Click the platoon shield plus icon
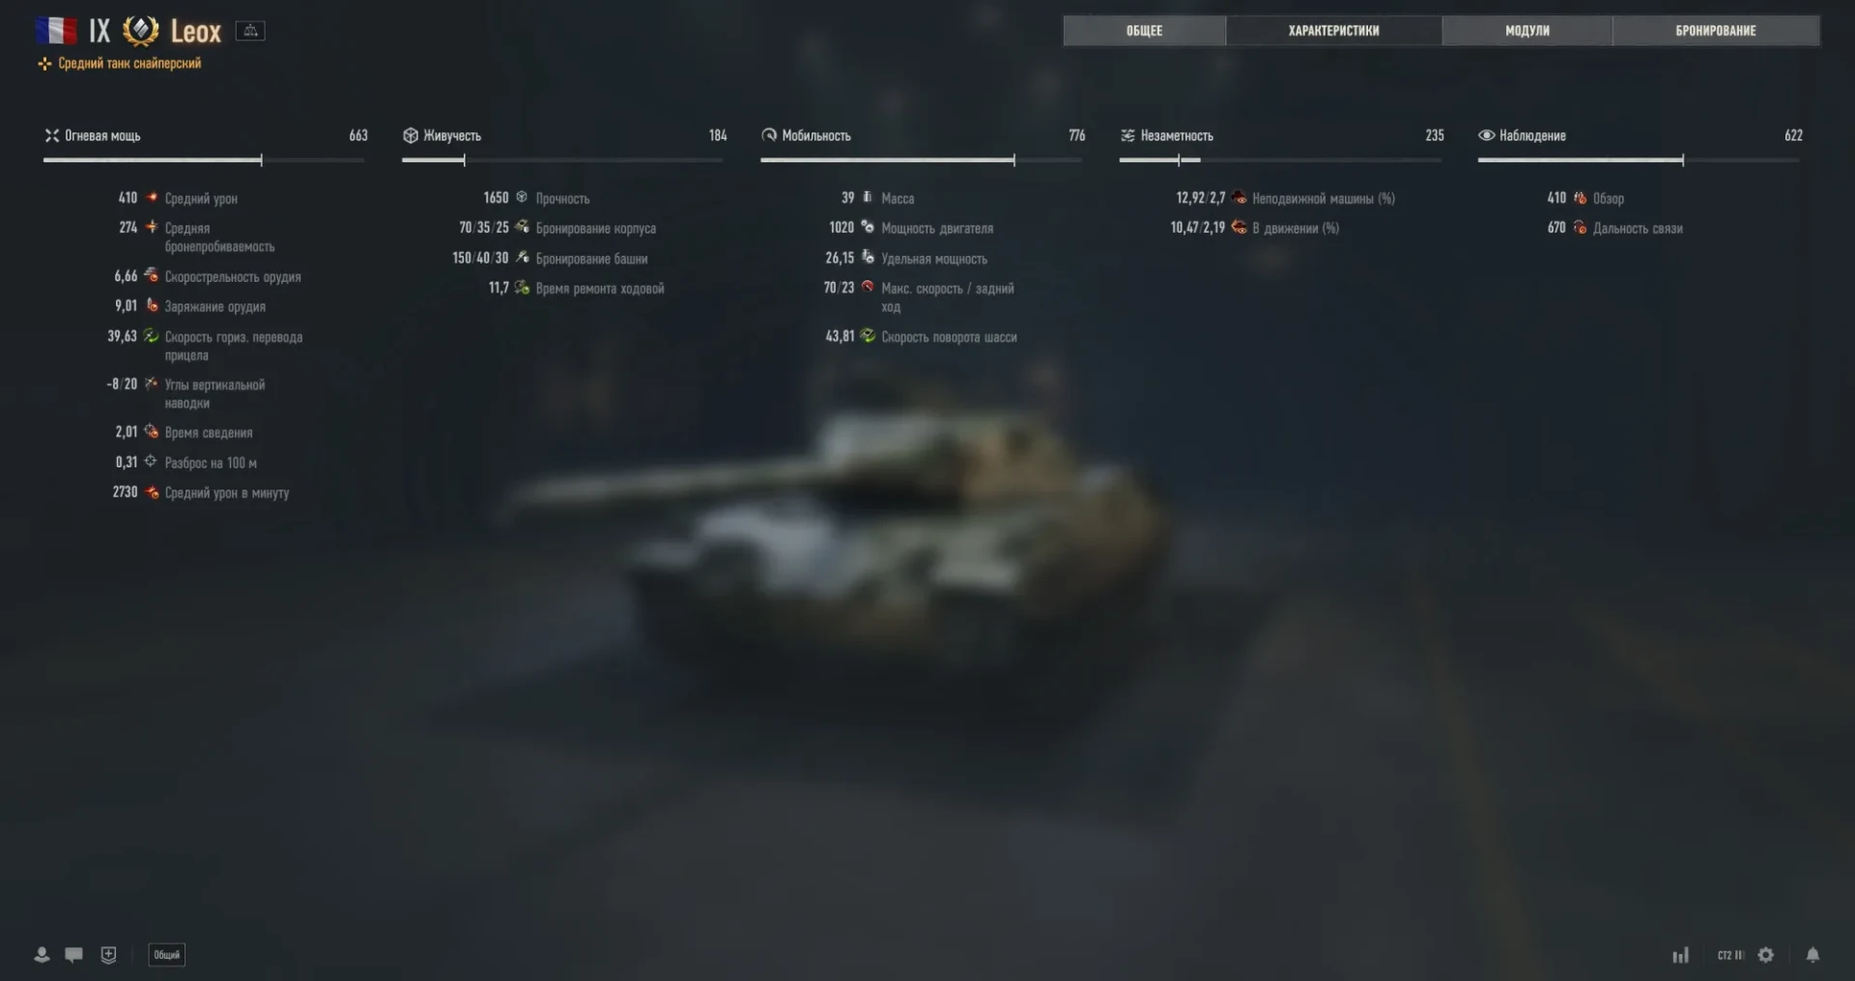This screenshot has height=981, width=1855. [108, 955]
